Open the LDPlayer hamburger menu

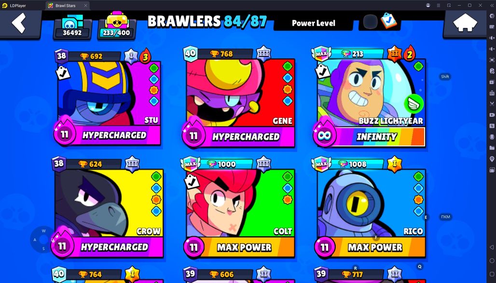coord(439,5)
